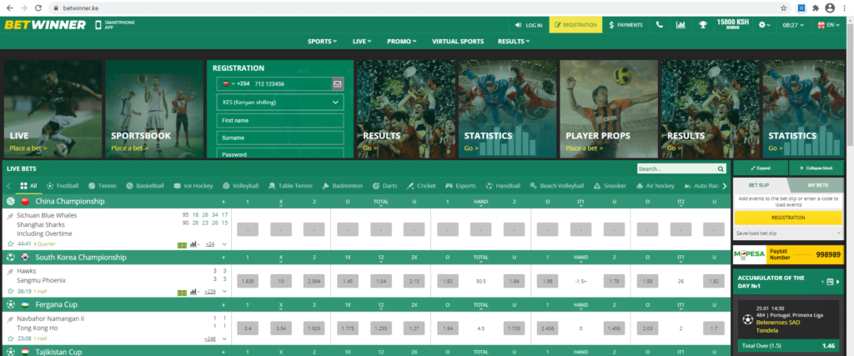The height and width of the screenshot is (356, 854).
Task: Expand Hawks match markets chevron
Action: point(224,292)
